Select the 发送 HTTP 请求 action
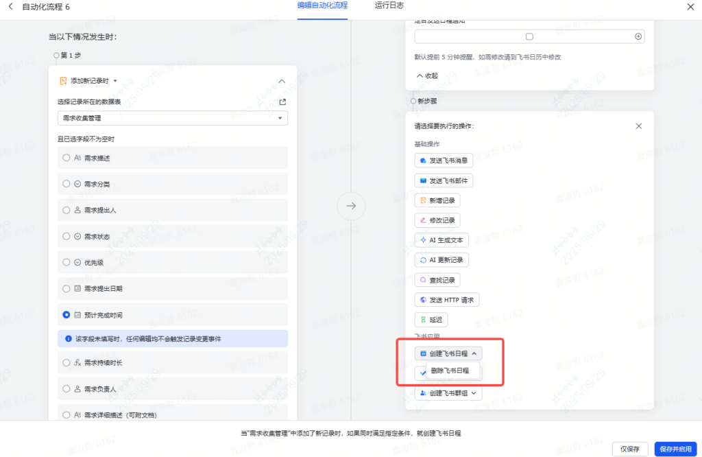This screenshot has height=457, width=702. [x=447, y=300]
